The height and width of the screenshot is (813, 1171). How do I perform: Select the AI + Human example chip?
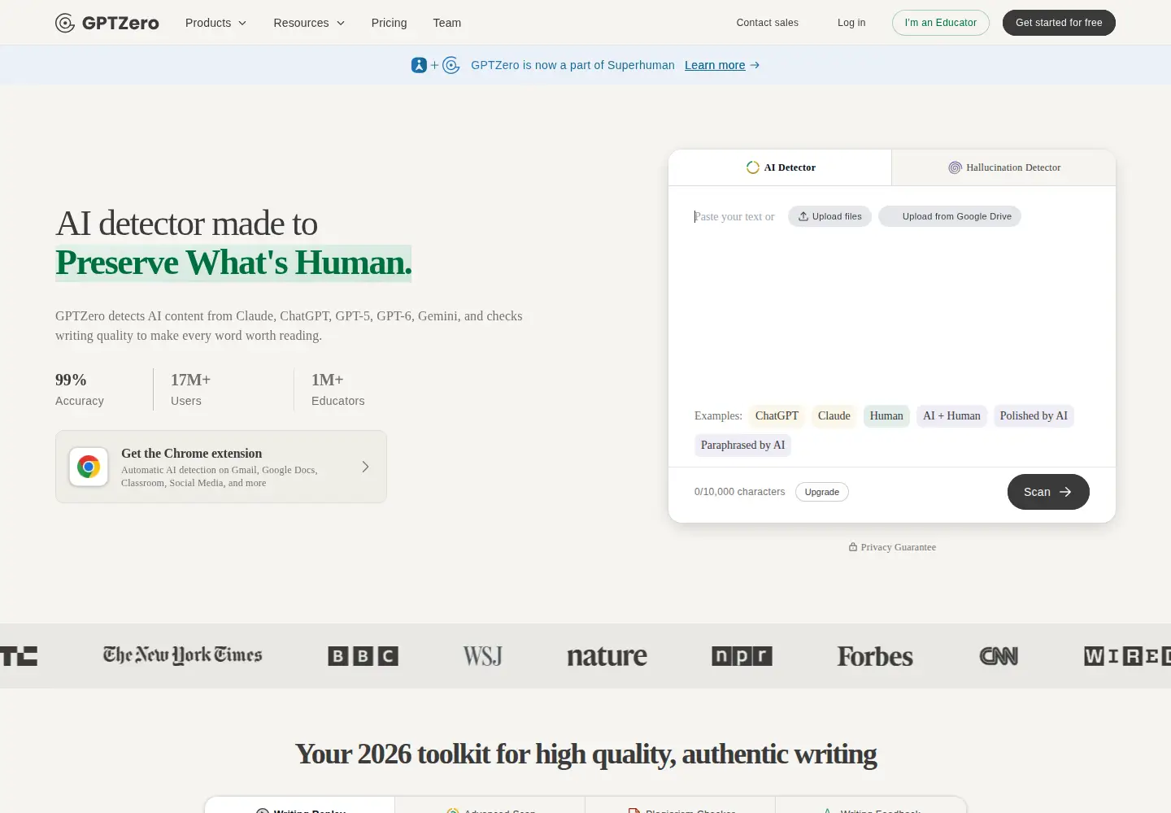(x=951, y=415)
